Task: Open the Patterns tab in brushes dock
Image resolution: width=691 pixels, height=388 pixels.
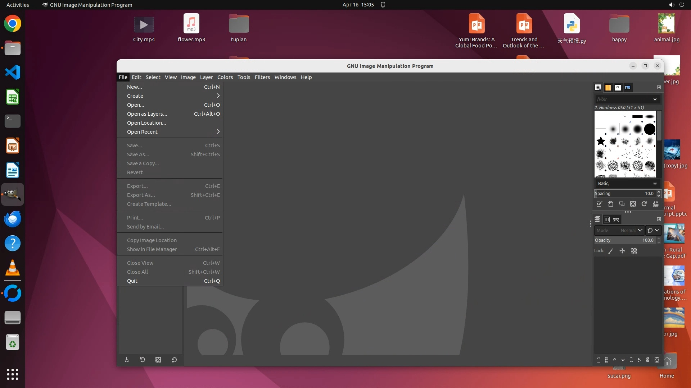Action: click(x=608, y=87)
